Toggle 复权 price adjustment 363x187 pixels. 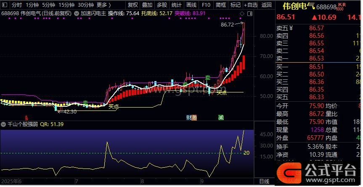(132, 5)
